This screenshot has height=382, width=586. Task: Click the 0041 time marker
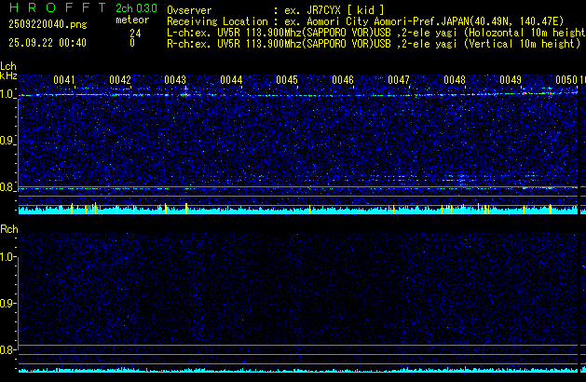click(64, 81)
